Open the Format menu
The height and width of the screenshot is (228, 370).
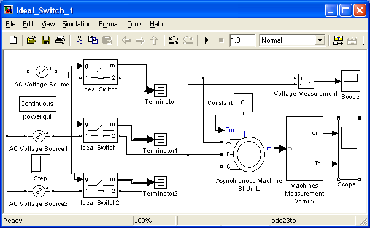click(109, 24)
